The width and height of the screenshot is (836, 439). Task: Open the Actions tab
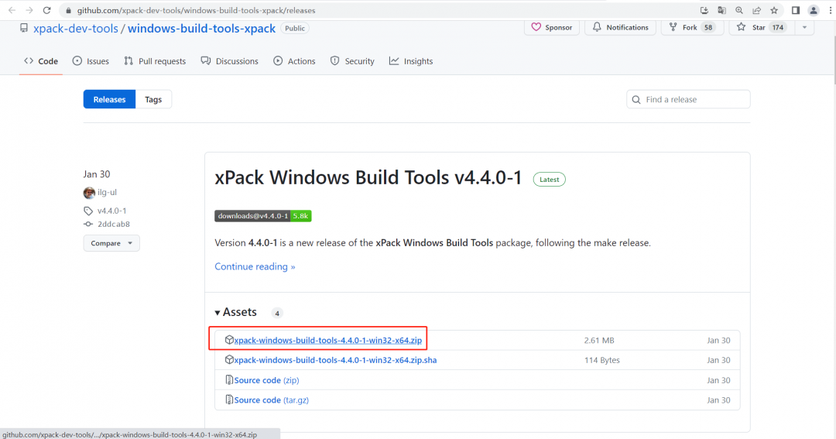click(x=294, y=61)
